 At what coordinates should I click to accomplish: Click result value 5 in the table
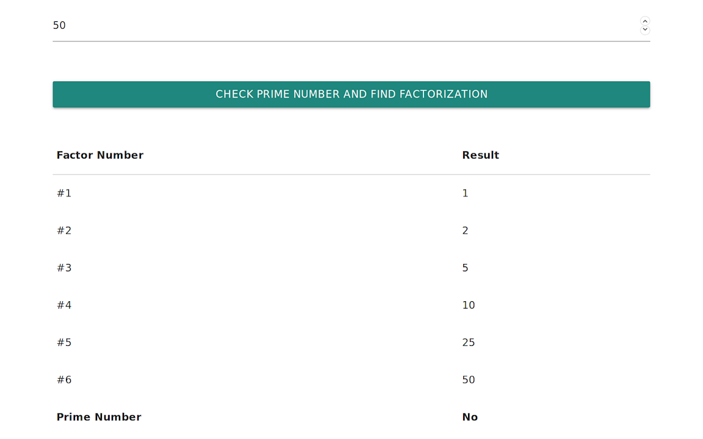[465, 268]
